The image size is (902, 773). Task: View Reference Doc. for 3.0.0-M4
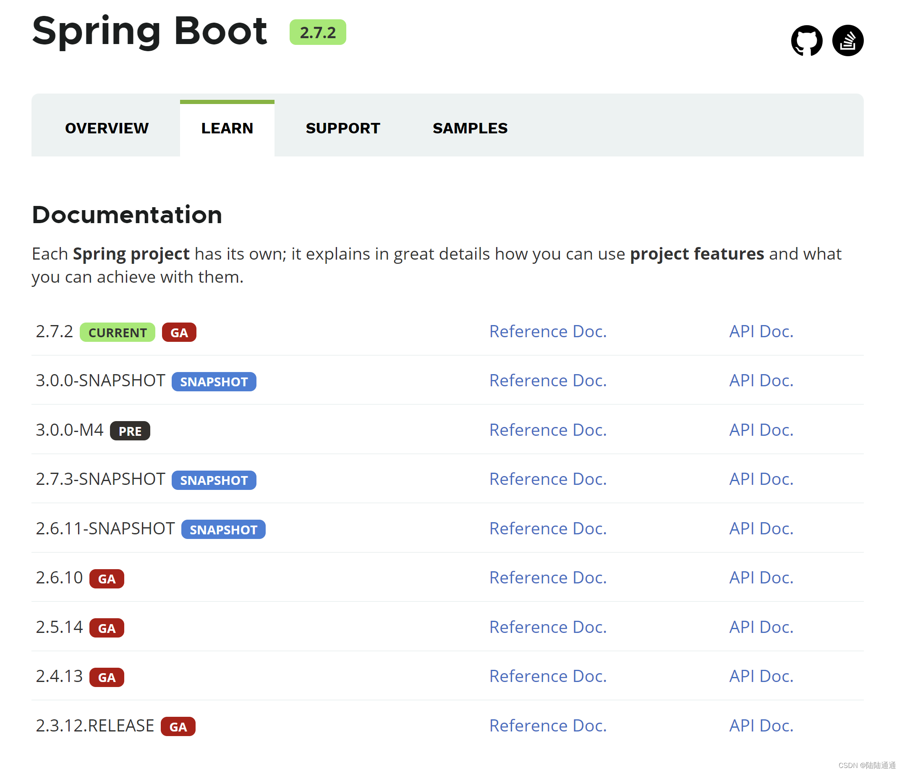pos(548,430)
